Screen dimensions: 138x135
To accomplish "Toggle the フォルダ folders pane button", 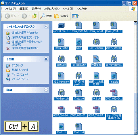I will pyautogui.click(x=61, y=16).
